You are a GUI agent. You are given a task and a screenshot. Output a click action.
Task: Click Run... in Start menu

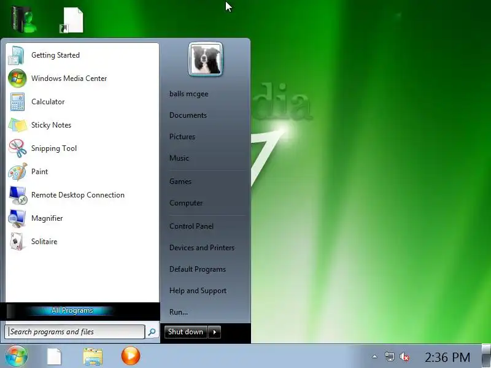[x=179, y=312]
